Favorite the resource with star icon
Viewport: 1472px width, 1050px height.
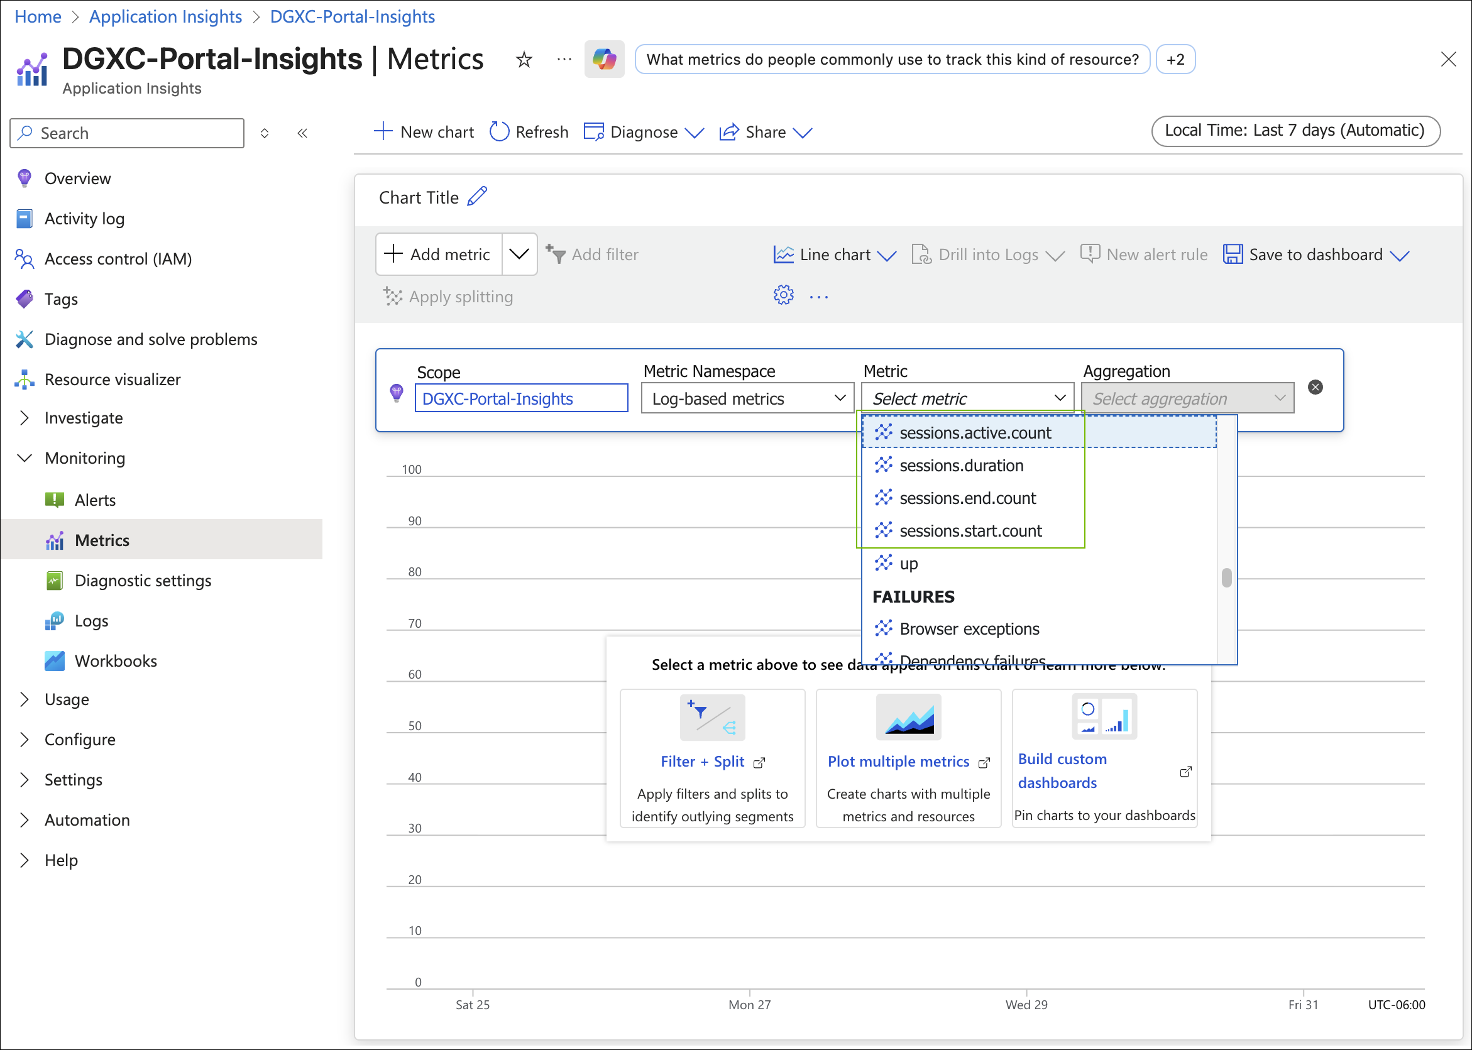point(523,60)
